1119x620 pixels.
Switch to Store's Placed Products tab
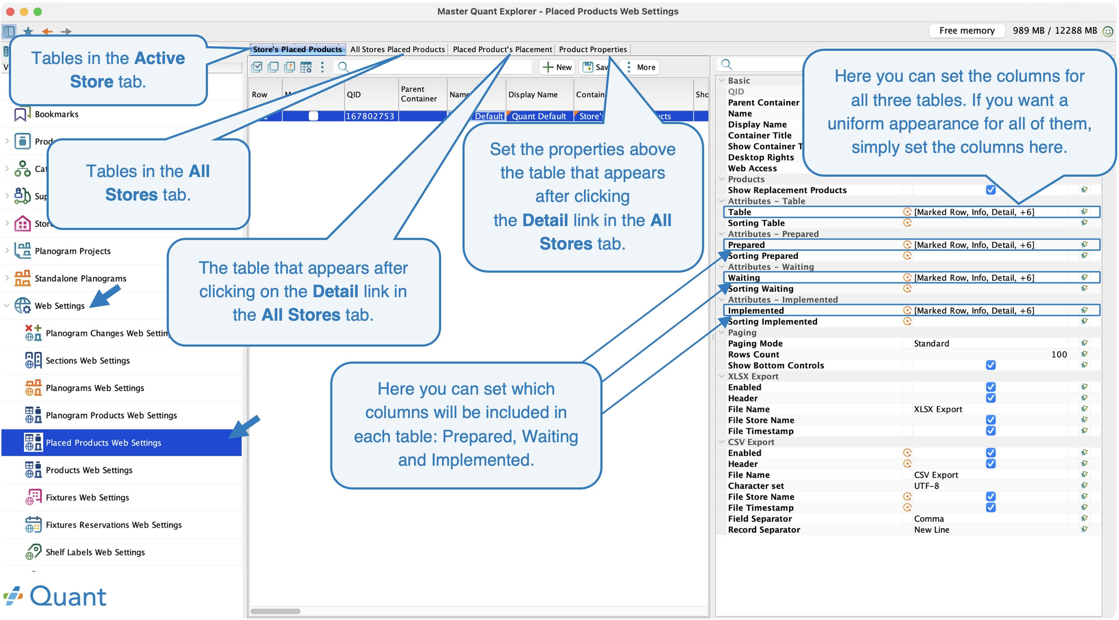click(298, 49)
